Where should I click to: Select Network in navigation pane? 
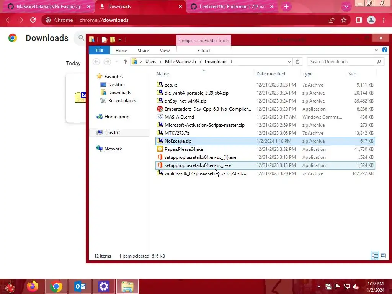tap(113, 149)
